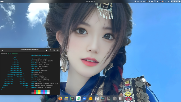
Task: Open the WeChat tray icon
Action: click(157, 2)
